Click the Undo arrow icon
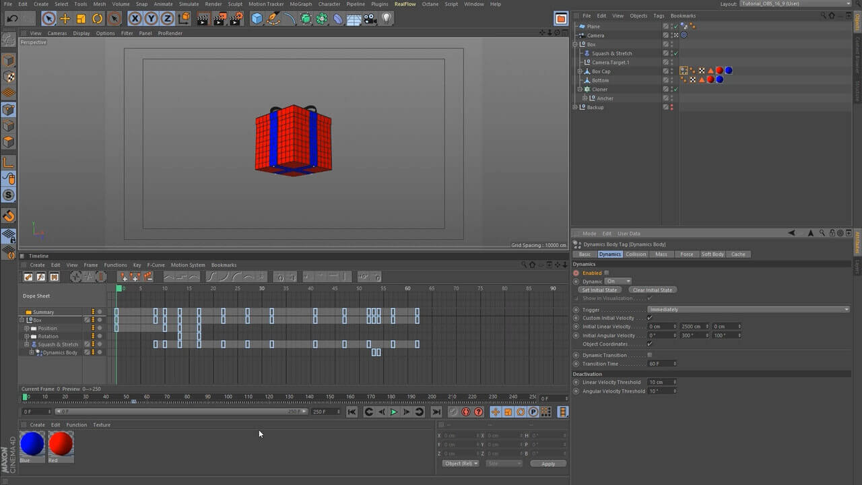 12,19
